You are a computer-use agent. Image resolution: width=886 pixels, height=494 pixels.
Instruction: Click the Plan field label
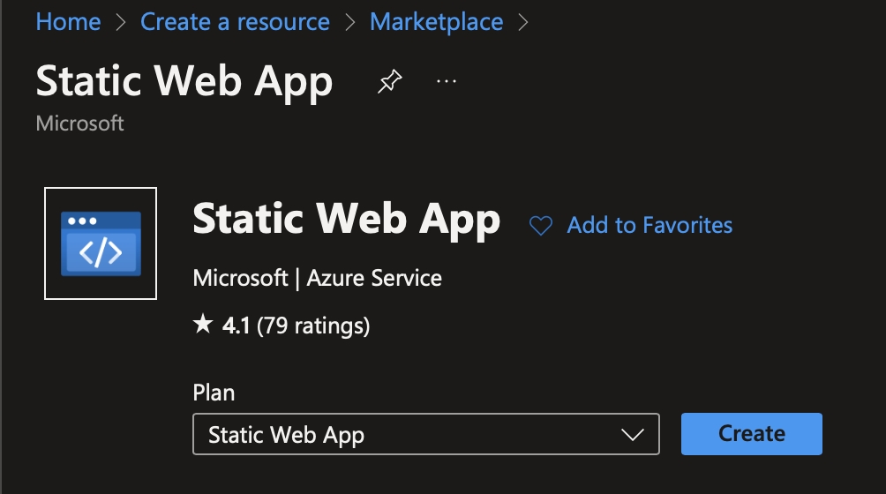pos(214,393)
